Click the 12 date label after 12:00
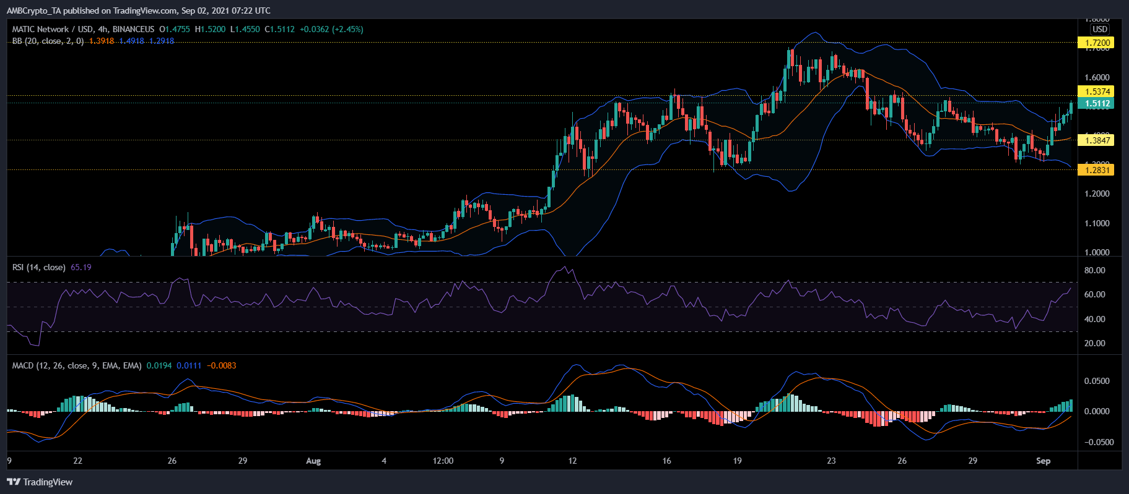Image resolution: width=1129 pixels, height=494 pixels. [x=572, y=461]
